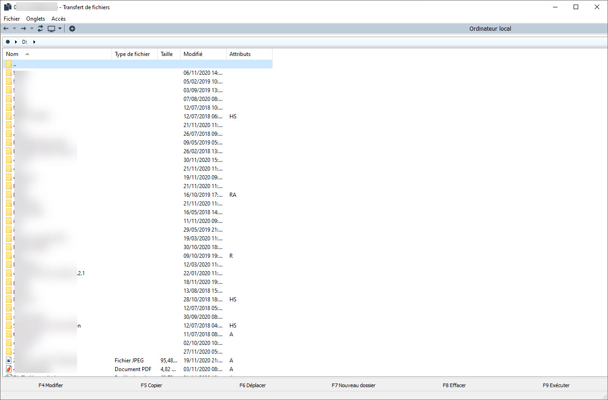The height and width of the screenshot is (400, 608).
Task: Click the plus icon to add tab
Action: tap(72, 28)
